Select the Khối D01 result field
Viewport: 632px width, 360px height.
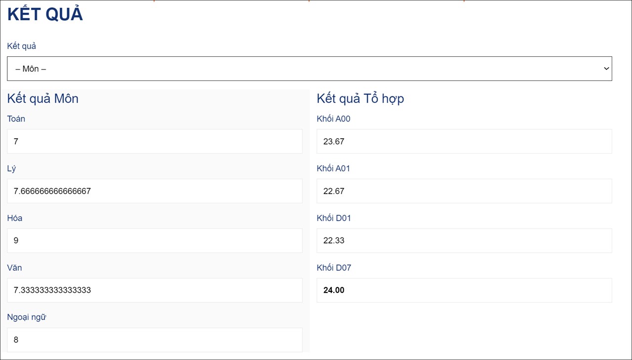pos(464,240)
